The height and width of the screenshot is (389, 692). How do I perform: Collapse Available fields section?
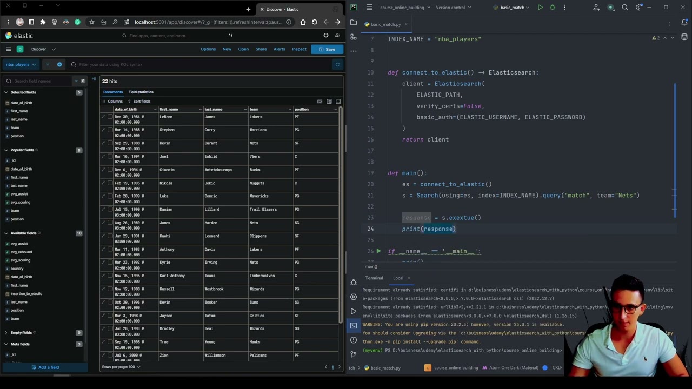tap(6, 233)
